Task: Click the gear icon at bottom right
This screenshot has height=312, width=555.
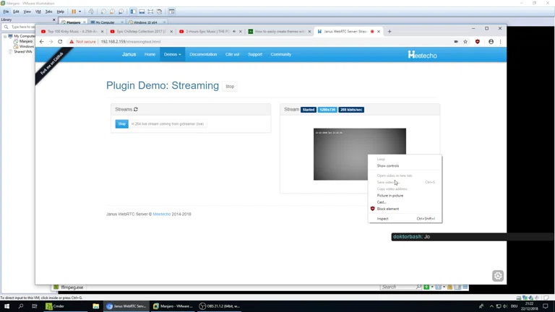Action: point(498,275)
